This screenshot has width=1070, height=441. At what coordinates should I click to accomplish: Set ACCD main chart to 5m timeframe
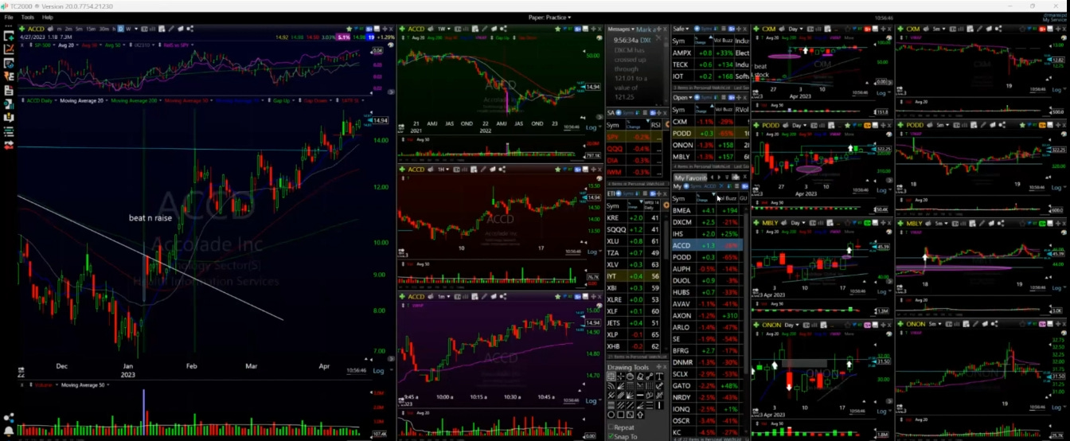[x=79, y=29]
